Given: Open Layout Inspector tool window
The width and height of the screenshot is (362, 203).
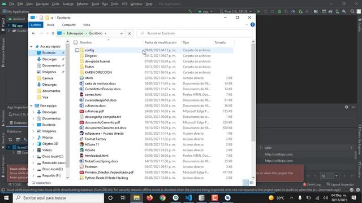Looking at the screenshot, I should pos(341,184).
